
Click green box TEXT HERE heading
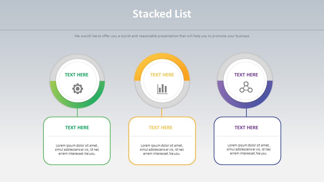77,127
